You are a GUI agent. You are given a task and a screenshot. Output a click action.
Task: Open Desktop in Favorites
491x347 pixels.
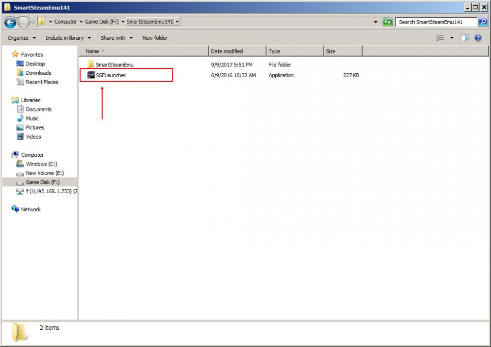tap(35, 63)
